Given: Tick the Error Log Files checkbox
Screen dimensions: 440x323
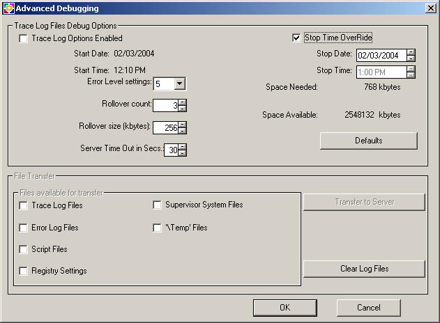Looking at the screenshot, I should pos(23,228).
